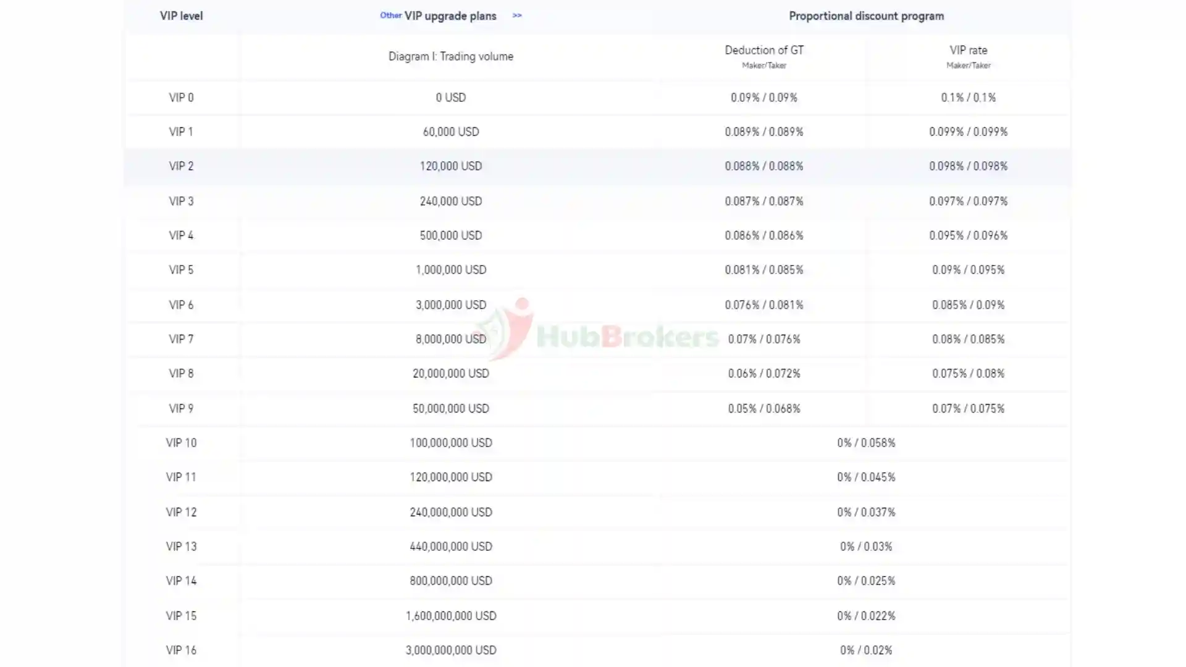Click the VIP rate column heading
The width and height of the screenshot is (1186, 667).
point(968,51)
